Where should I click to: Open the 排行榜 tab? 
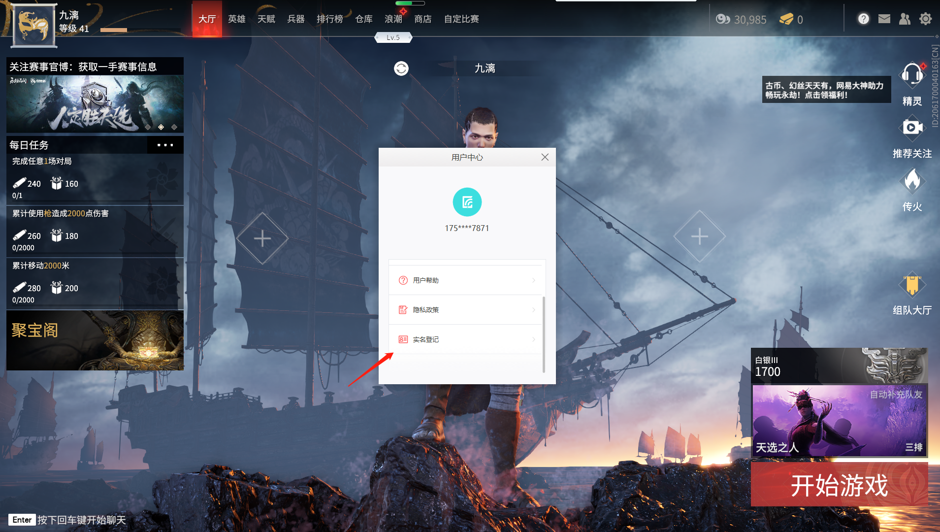329,19
